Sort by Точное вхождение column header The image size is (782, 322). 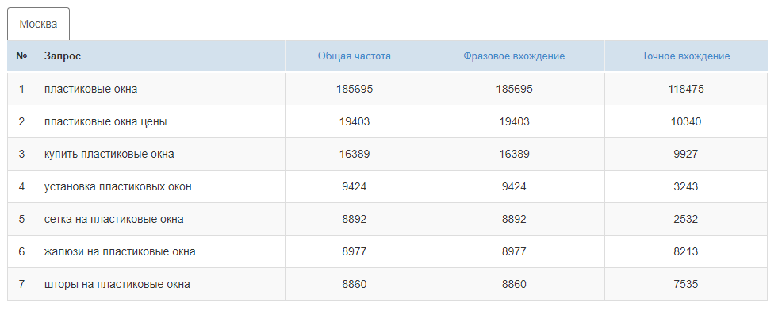click(x=686, y=56)
